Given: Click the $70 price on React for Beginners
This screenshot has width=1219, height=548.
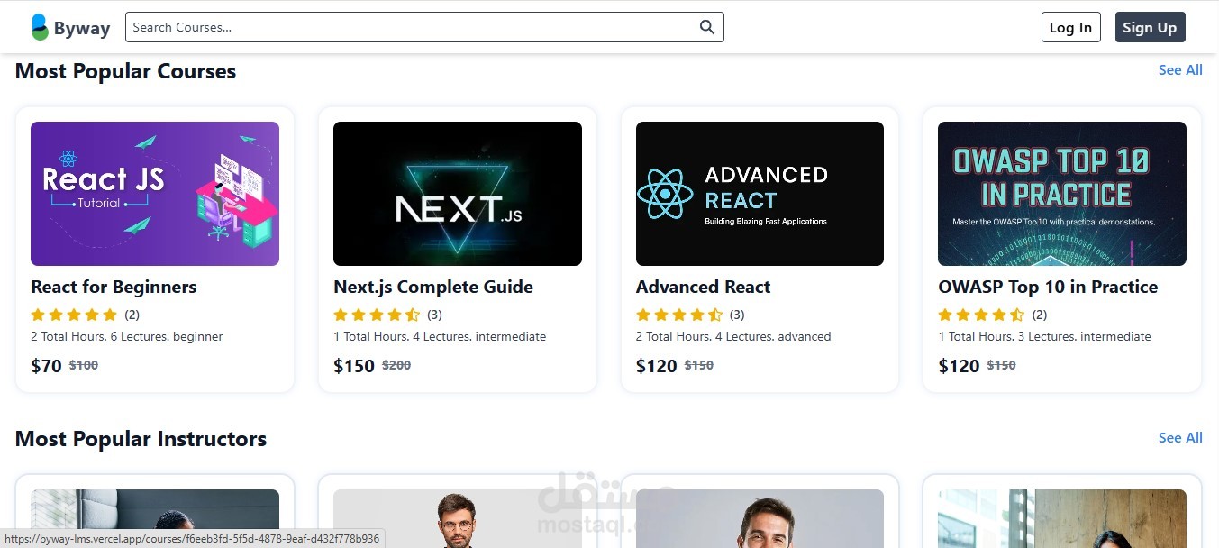Looking at the screenshot, I should pyautogui.click(x=46, y=366).
